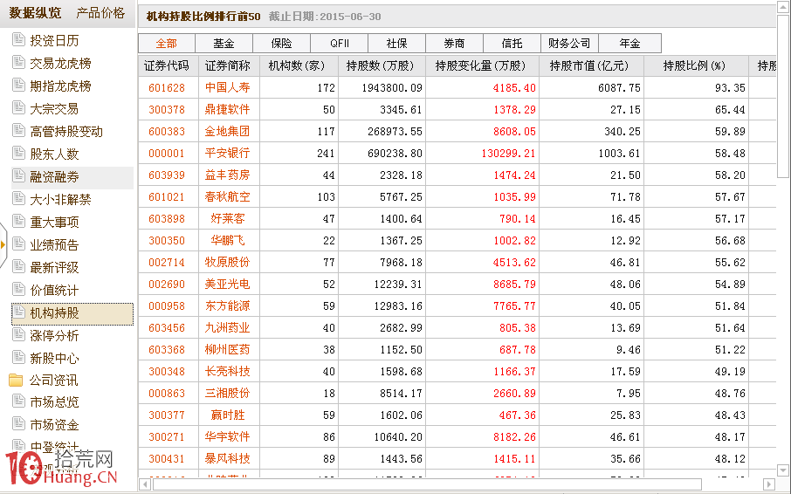The height and width of the screenshot is (494, 791).
Task: Click the document icon beside 投资日历
Action: click(x=18, y=39)
